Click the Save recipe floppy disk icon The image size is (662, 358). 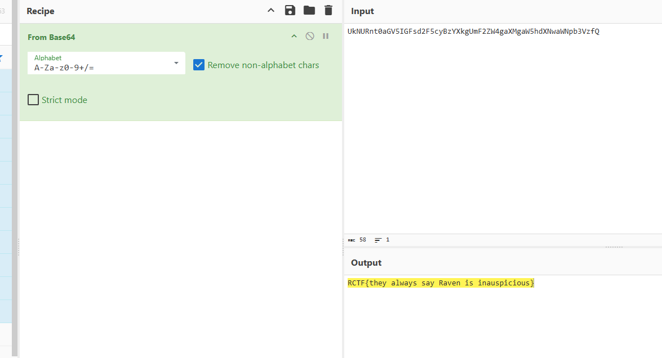pos(290,11)
